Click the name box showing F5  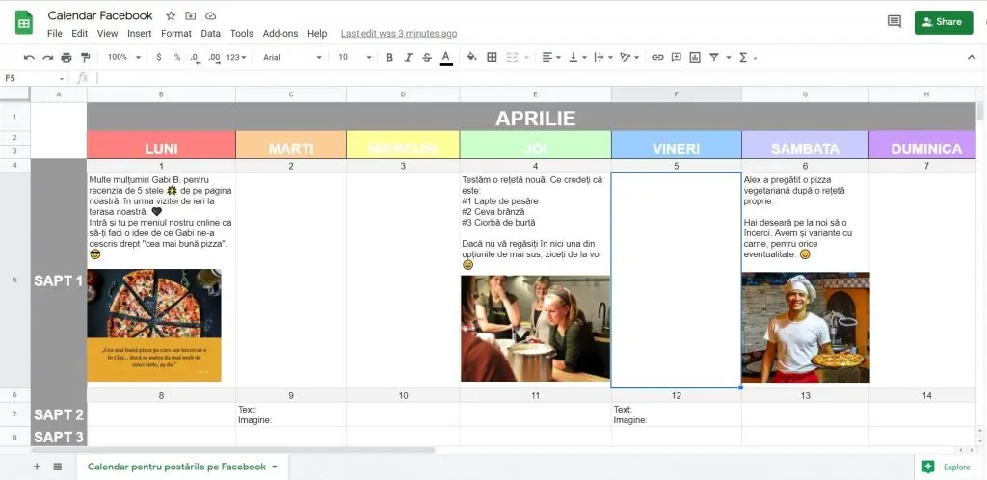click(x=33, y=79)
